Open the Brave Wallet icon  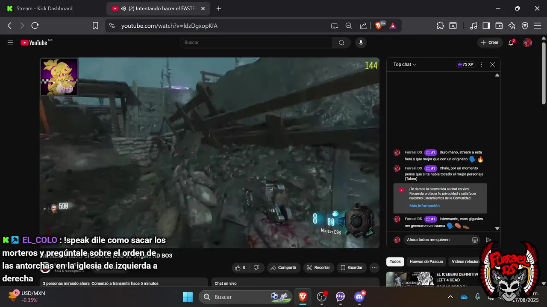click(x=499, y=26)
